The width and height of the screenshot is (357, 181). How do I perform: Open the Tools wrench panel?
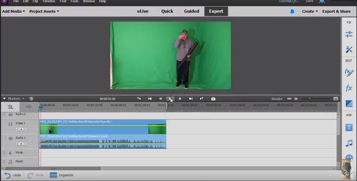[349, 49]
